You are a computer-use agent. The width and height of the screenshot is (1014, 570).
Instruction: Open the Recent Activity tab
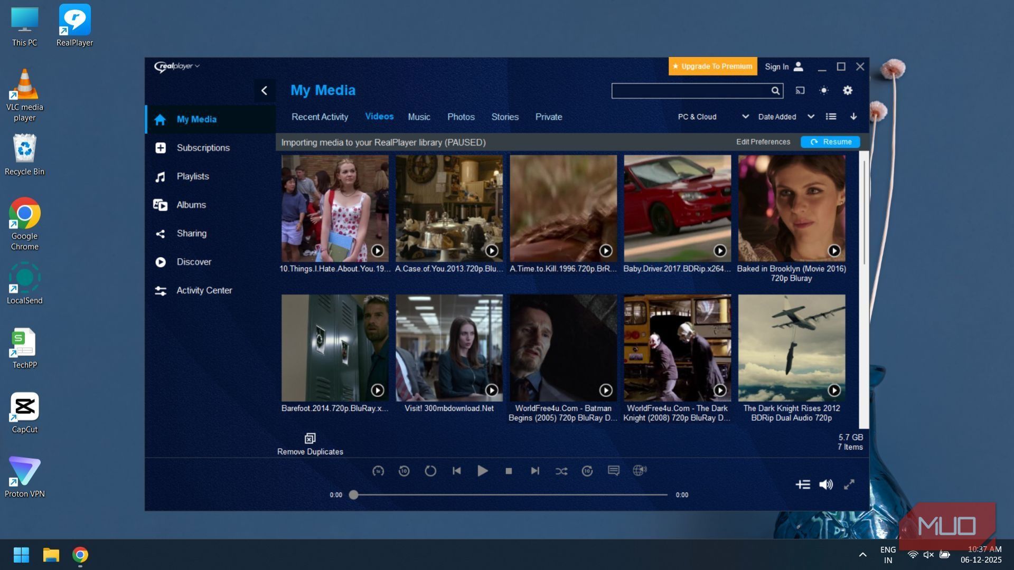[x=320, y=117]
